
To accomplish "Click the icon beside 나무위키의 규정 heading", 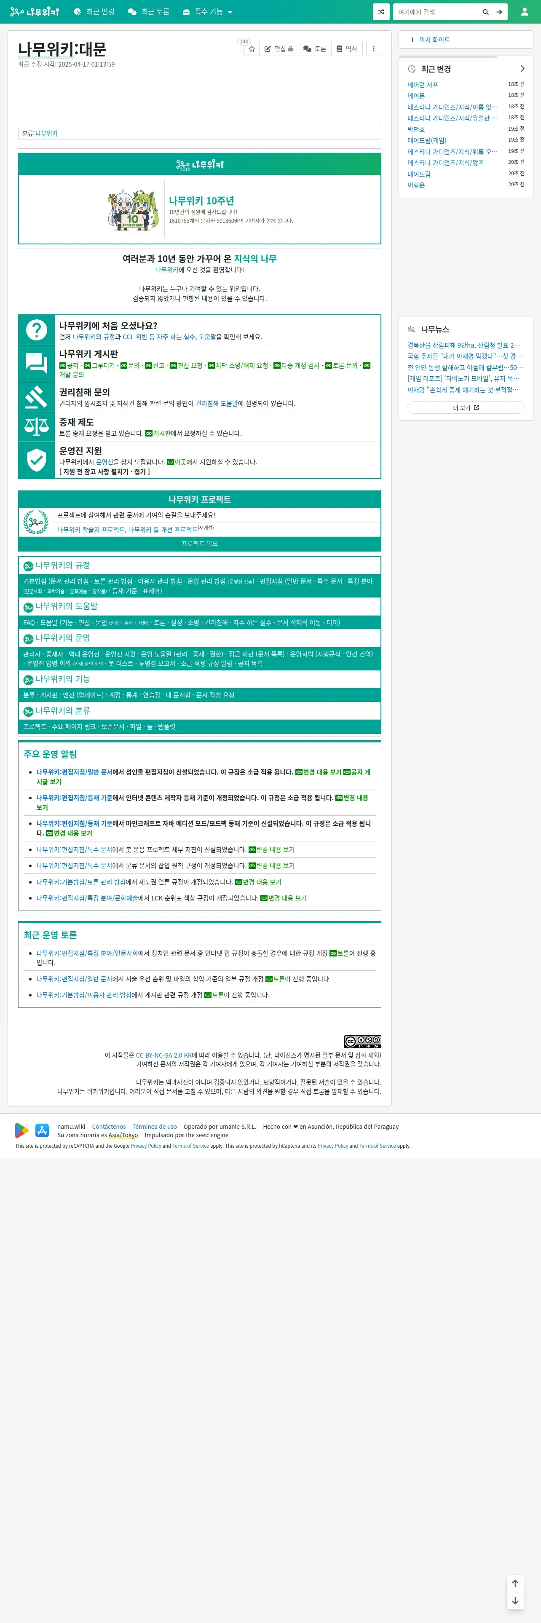I will [x=28, y=566].
